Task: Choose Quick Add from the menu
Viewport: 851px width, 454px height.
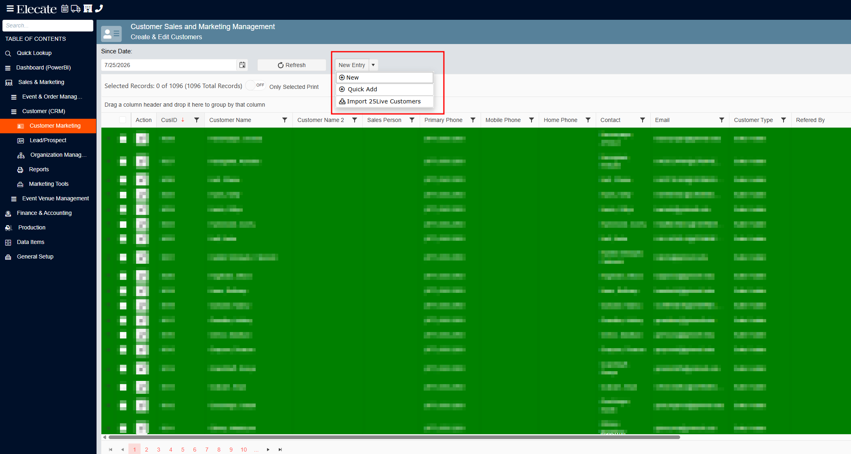Action: [385, 89]
